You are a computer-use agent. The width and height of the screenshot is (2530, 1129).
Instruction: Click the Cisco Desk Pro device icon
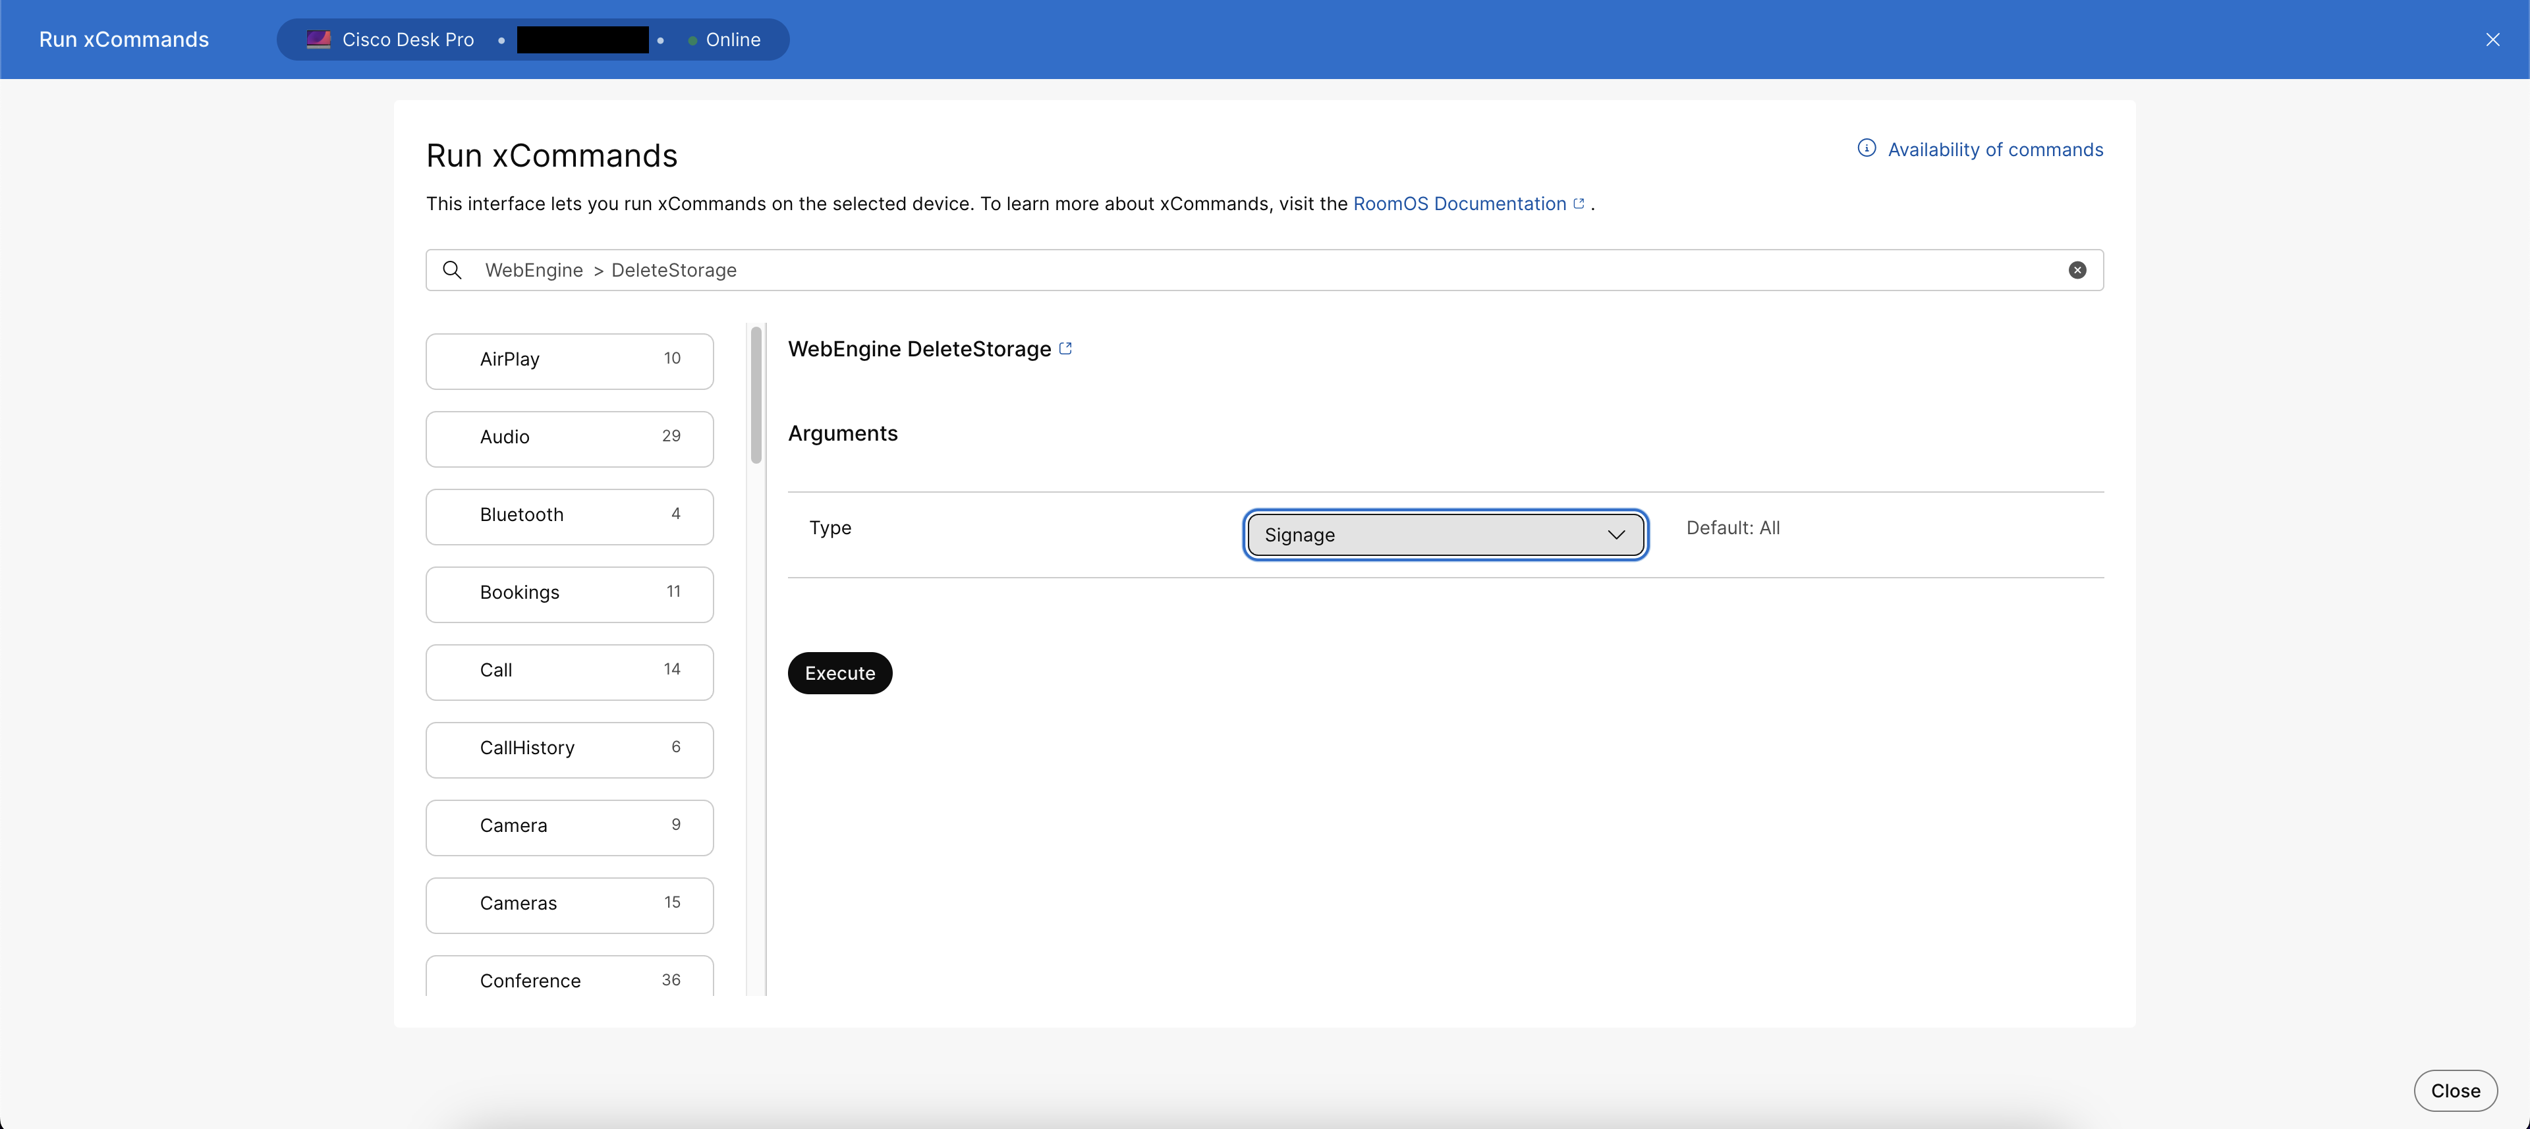tap(318, 40)
